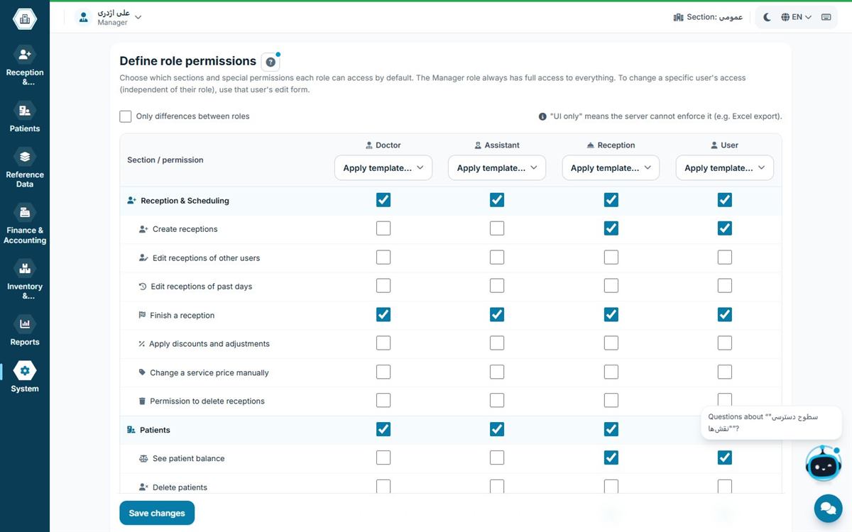852x532 pixels.
Task: Click the chatbot robot assistant icon
Action: (824, 464)
